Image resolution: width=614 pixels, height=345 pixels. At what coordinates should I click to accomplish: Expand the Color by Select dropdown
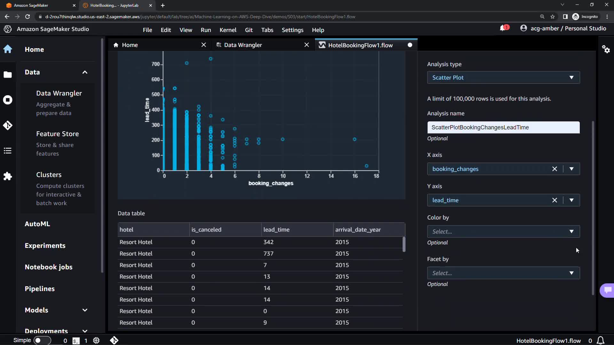click(x=503, y=232)
